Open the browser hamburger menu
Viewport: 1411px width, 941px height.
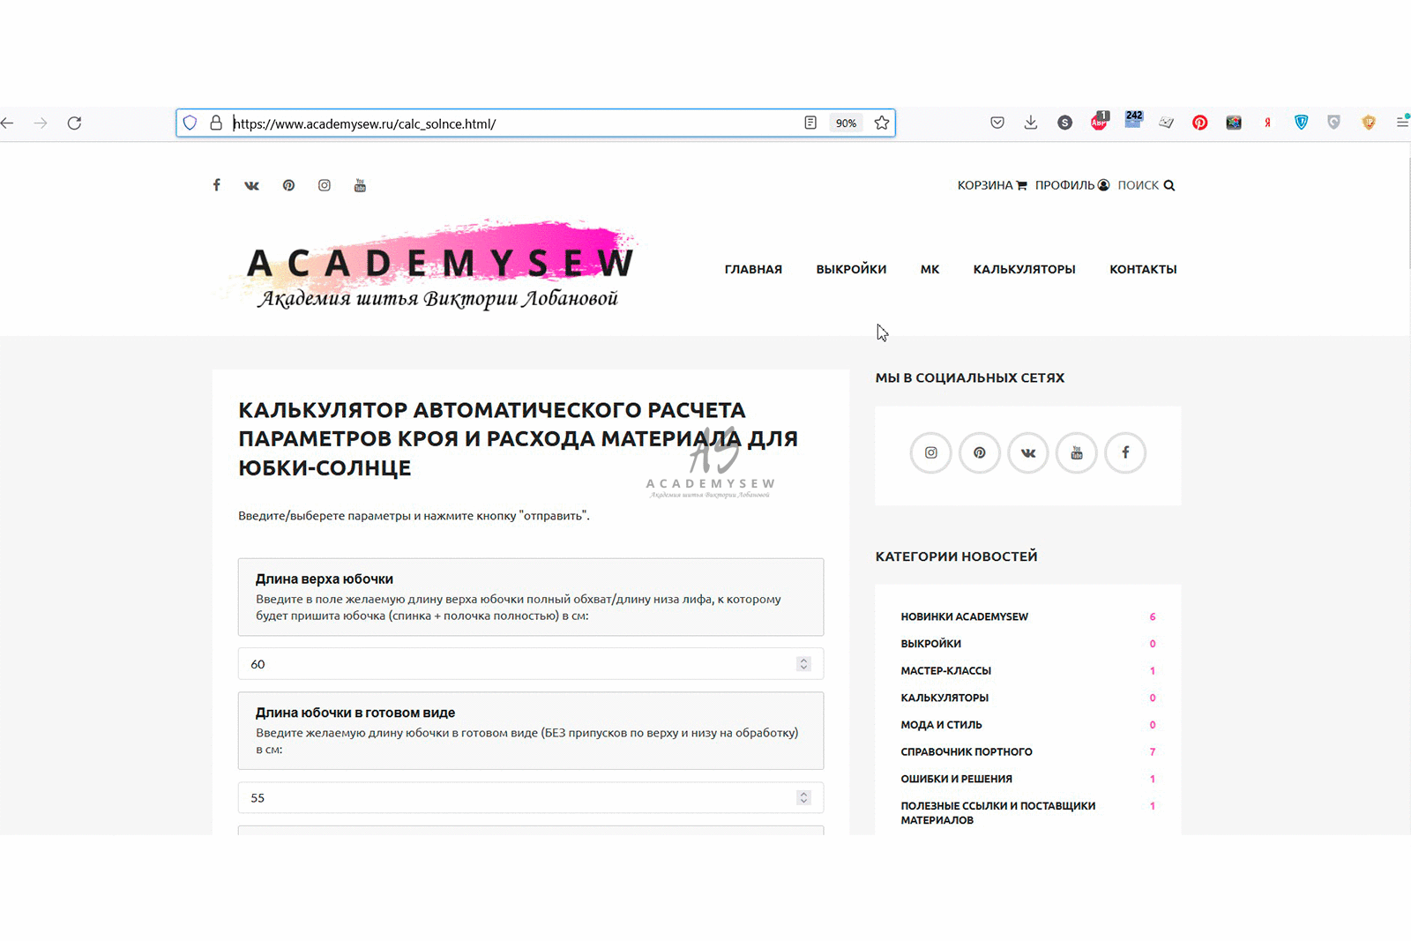click(x=1402, y=123)
